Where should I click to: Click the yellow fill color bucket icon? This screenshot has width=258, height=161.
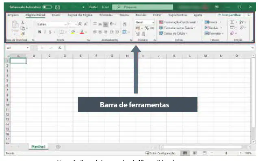[73, 32]
